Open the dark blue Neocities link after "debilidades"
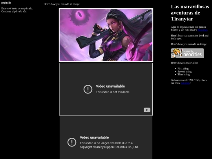 click(203, 30)
